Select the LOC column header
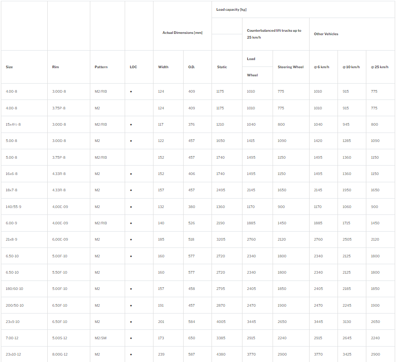Image resolution: width=396 pixels, height=362 pixels. point(133,67)
